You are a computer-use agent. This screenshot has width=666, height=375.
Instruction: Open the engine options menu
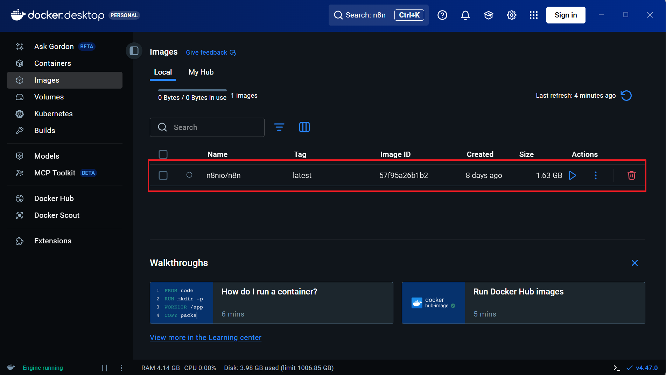(x=121, y=368)
